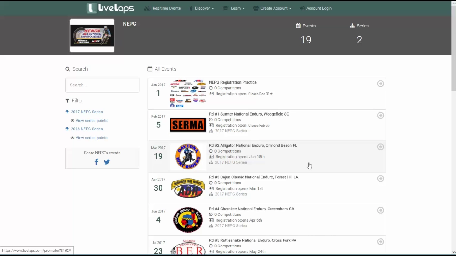Click NEPG Registration Practice sponsor logos image

click(188, 94)
